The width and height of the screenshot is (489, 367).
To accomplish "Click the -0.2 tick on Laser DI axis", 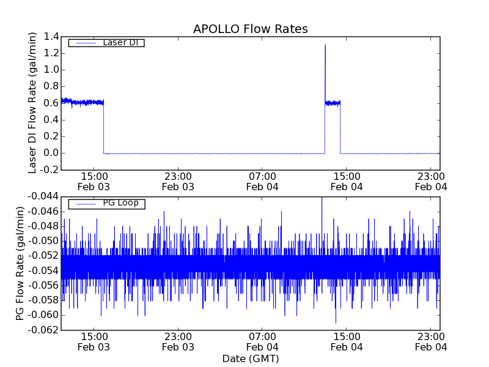I will (49, 170).
